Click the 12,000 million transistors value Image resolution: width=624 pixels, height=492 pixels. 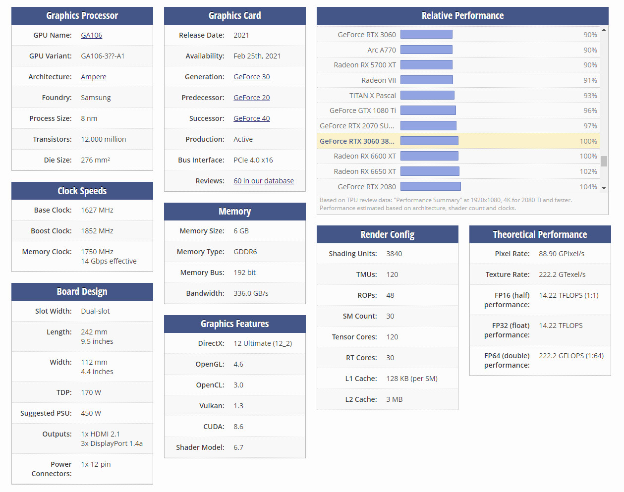click(104, 139)
